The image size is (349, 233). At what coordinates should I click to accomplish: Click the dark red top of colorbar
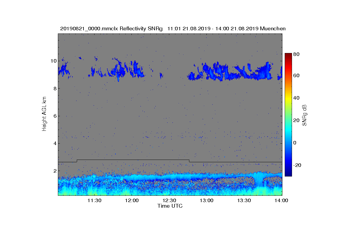click(x=288, y=55)
